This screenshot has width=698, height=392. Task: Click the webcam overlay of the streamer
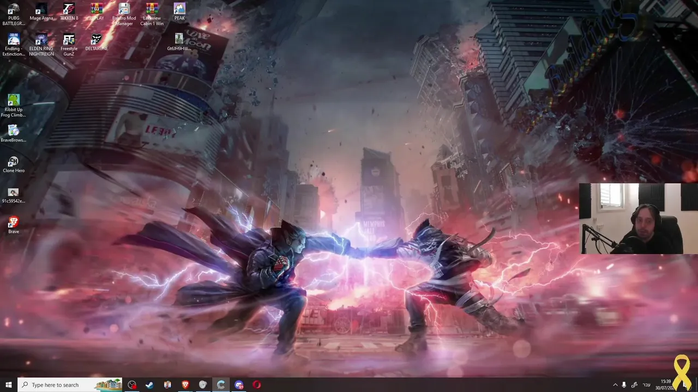pyautogui.click(x=638, y=218)
